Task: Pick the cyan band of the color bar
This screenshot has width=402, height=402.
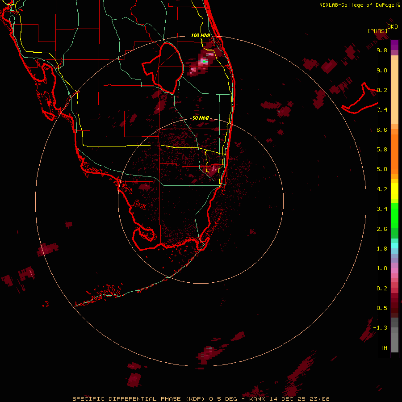Action: (394, 245)
